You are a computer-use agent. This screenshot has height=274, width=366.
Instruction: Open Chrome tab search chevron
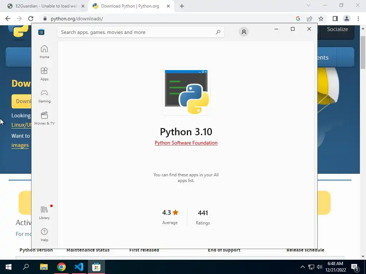pyautogui.click(x=308, y=5)
